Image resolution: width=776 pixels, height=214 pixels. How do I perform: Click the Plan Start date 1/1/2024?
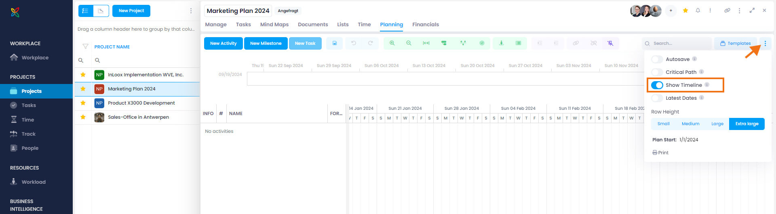(x=689, y=140)
